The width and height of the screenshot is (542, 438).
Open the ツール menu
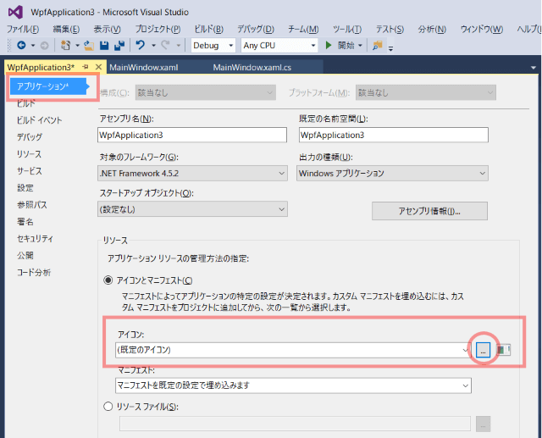point(347,29)
